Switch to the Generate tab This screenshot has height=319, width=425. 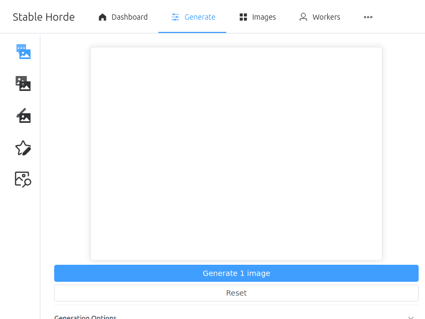pyautogui.click(x=193, y=17)
